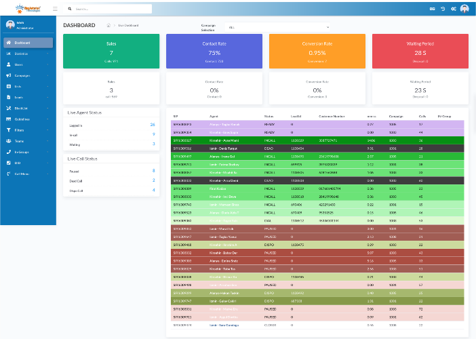Image resolution: width=476 pixels, height=339 pixels.
Task: Click the green Sales summary card
Action: click(111, 52)
